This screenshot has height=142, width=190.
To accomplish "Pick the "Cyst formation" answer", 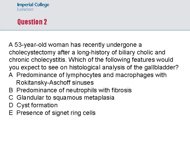I will tap(37, 105).
